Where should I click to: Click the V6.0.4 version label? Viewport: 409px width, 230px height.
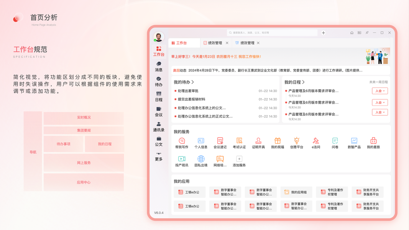[159, 213]
